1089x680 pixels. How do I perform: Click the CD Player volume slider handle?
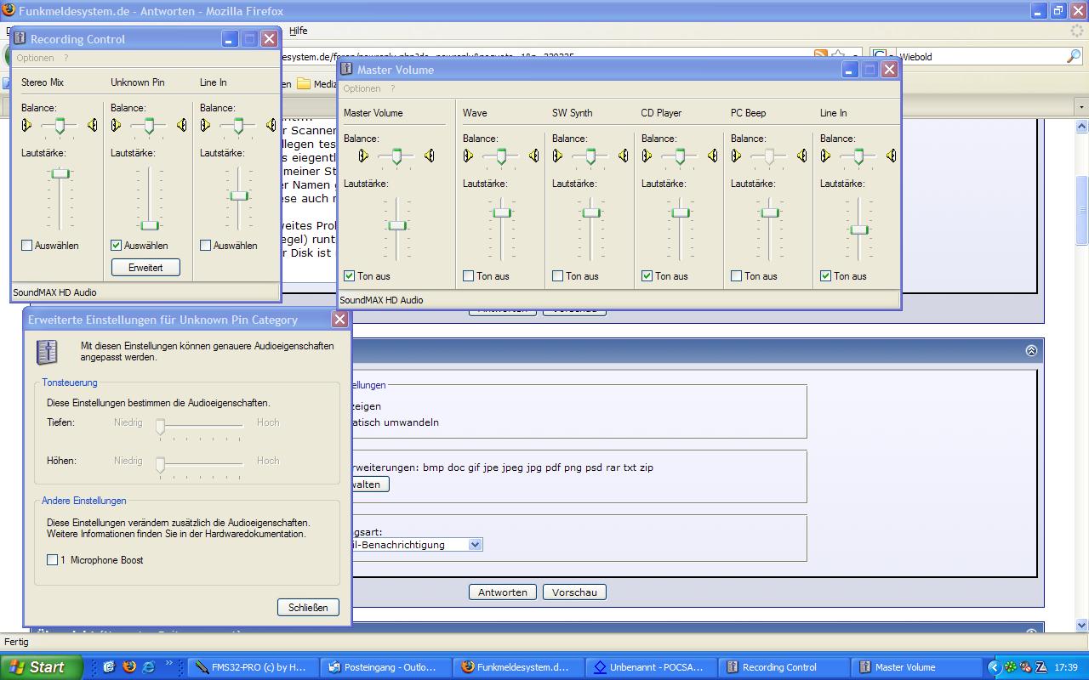681,212
